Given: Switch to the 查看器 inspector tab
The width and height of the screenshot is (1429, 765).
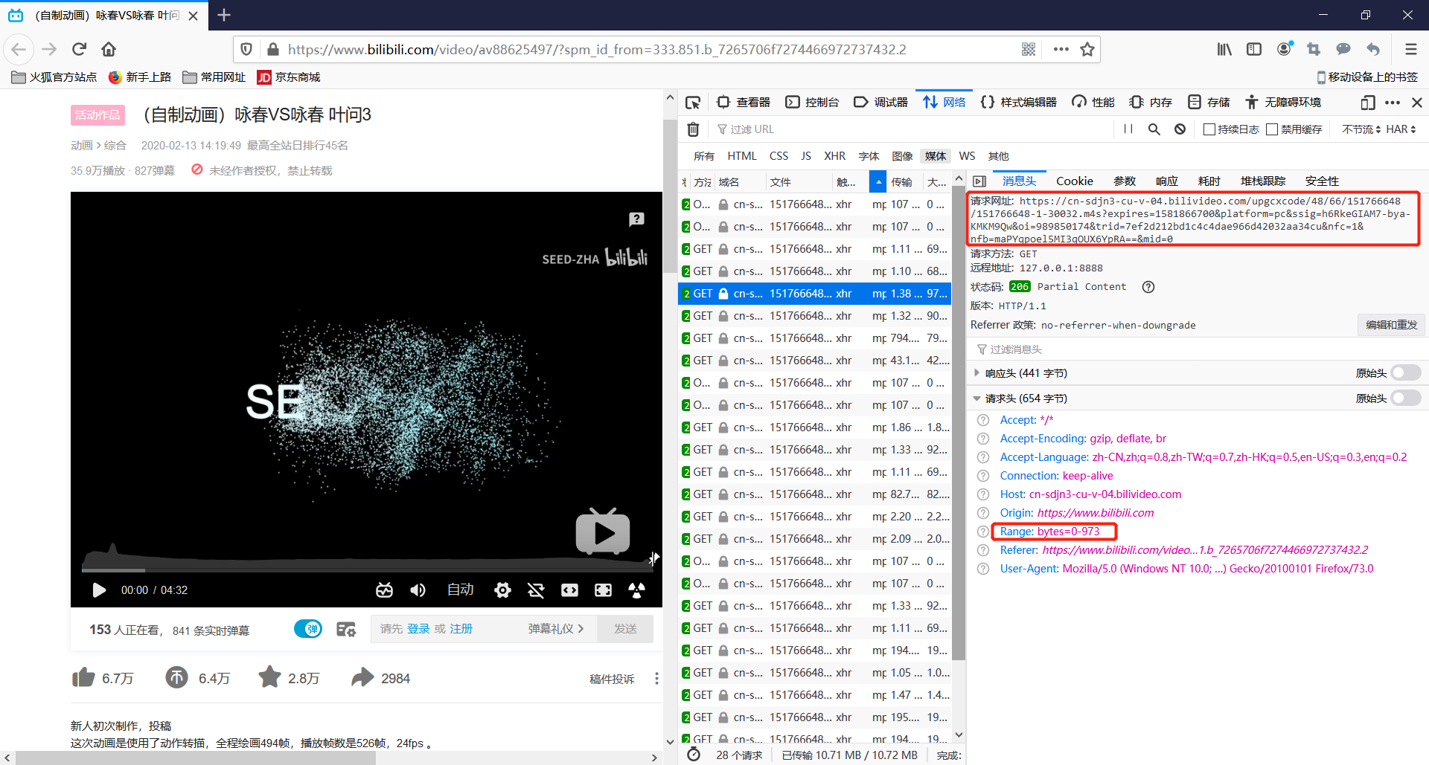Looking at the screenshot, I should (x=744, y=103).
